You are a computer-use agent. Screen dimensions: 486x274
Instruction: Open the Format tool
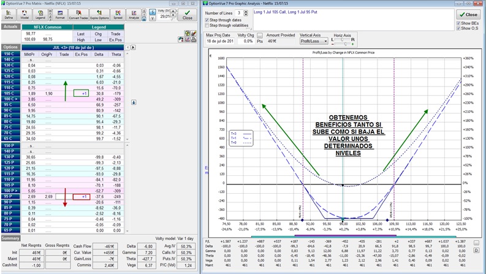[59, 14]
